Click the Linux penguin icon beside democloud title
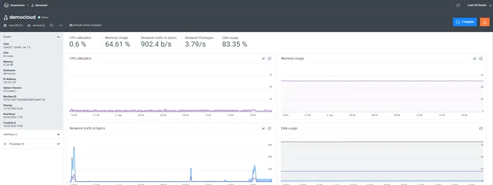 [x=6, y=17]
